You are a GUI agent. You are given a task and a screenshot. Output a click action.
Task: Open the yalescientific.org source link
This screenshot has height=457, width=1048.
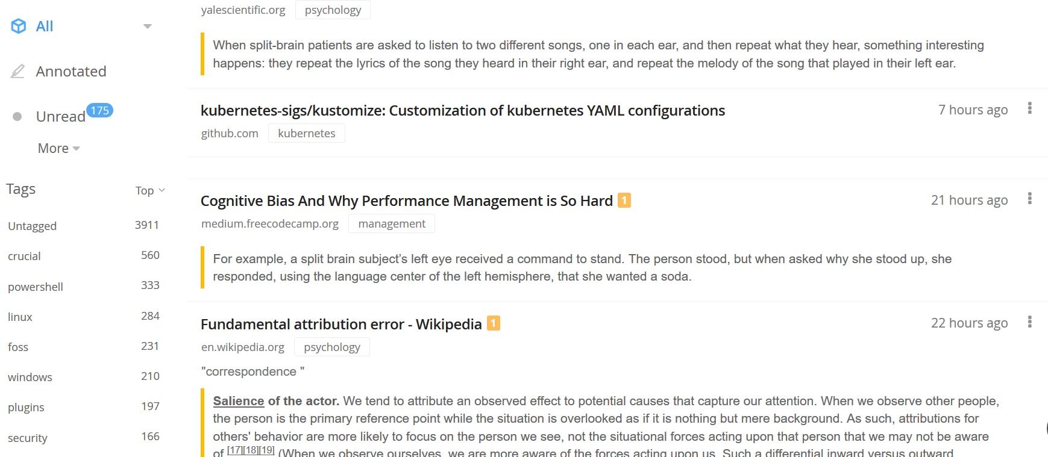coord(243,10)
